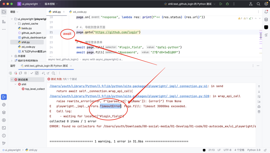The image size is (270, 153).
Task: Collapse the ui_playwright root folder
Action: [x=12, y=19]
